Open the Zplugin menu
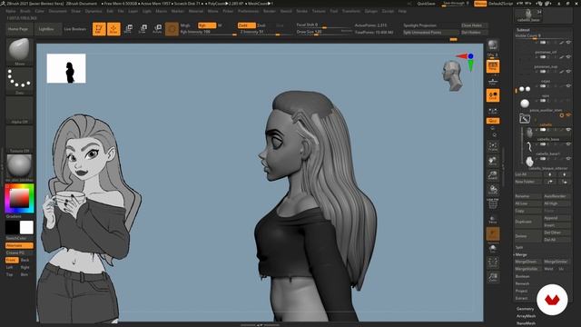Viewport: 581px width, 327px height. (x=371, y=11)
